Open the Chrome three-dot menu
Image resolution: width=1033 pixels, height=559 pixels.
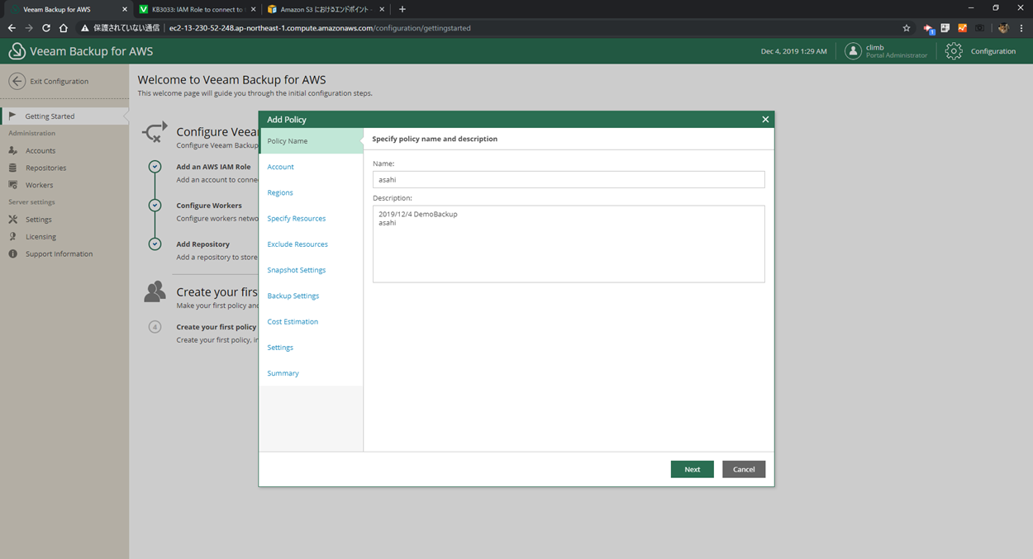(1021, 28)
